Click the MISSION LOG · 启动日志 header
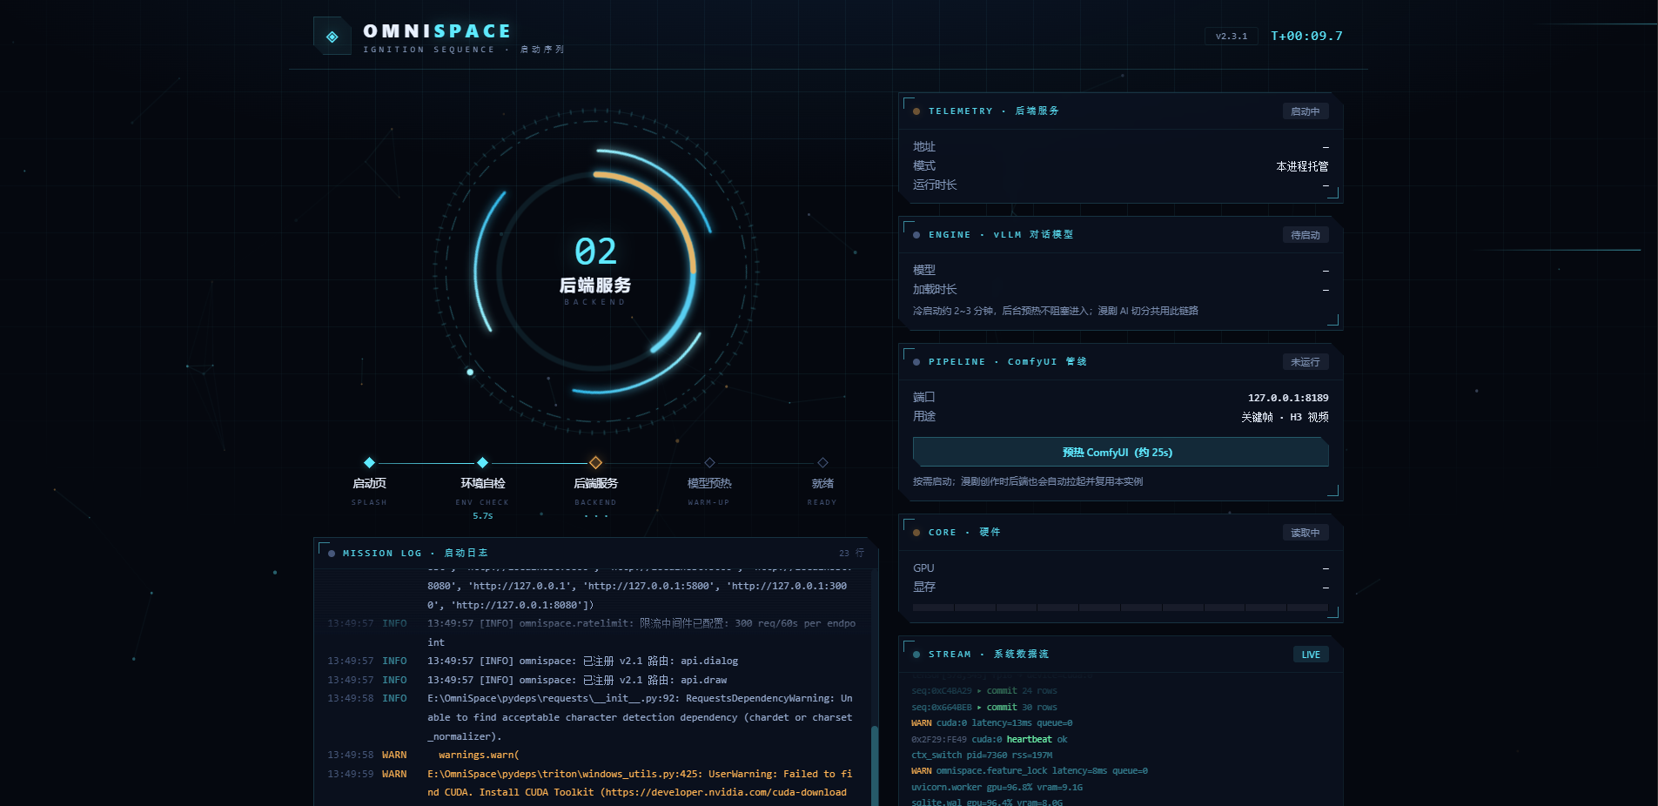This screenshot has height=806, width=1658. pos(415,554)
